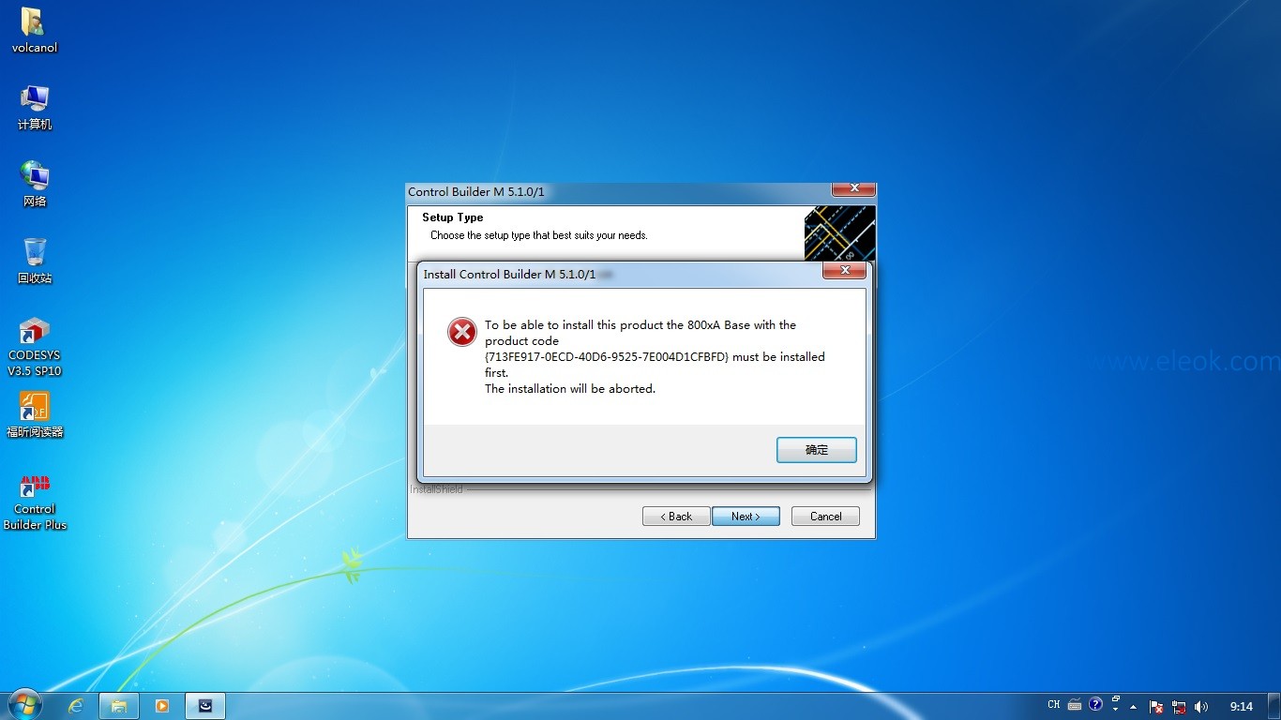The height and width of the screenshot is (720, 1281).
Task: Launch CODESYS V3.5 SP10 shortcut
Action: click(x=34, y=347)
